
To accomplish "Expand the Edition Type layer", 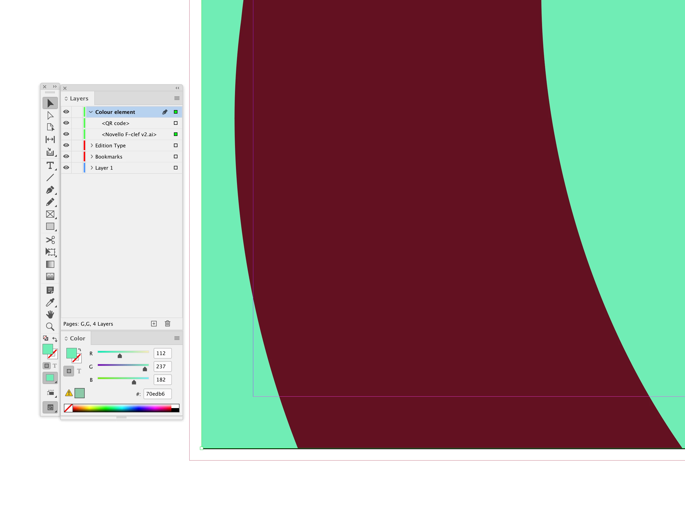I will pos(92,145).
